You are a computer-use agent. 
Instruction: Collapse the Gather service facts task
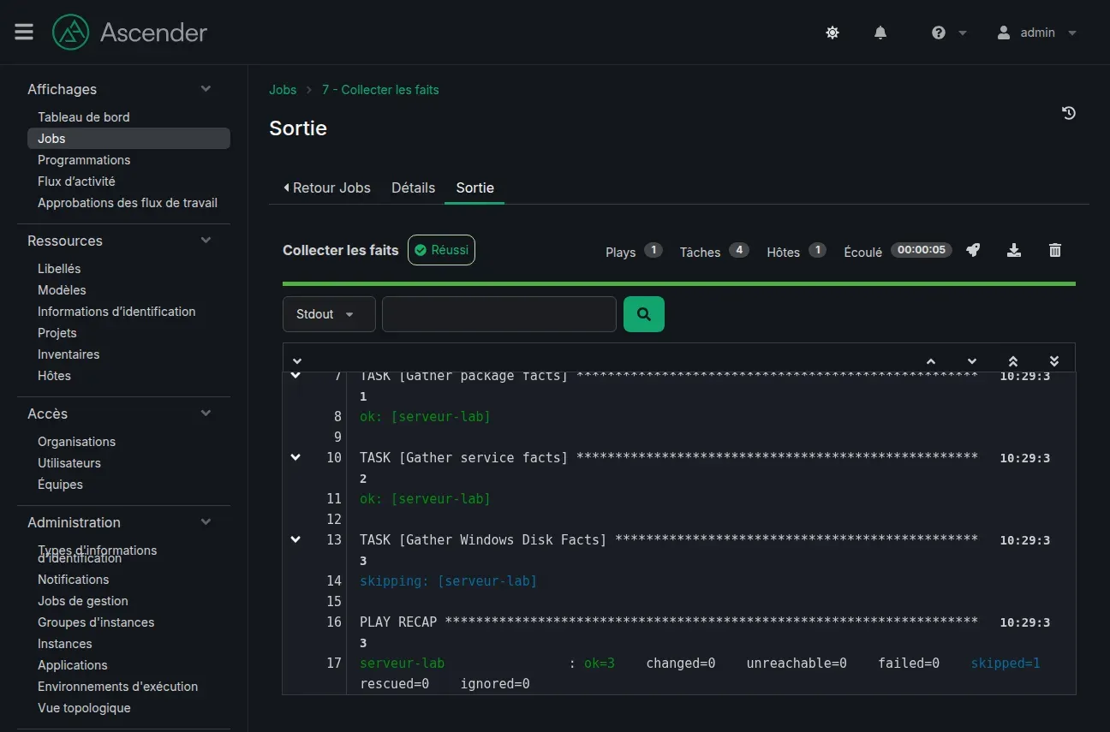[x=295, y=457]
